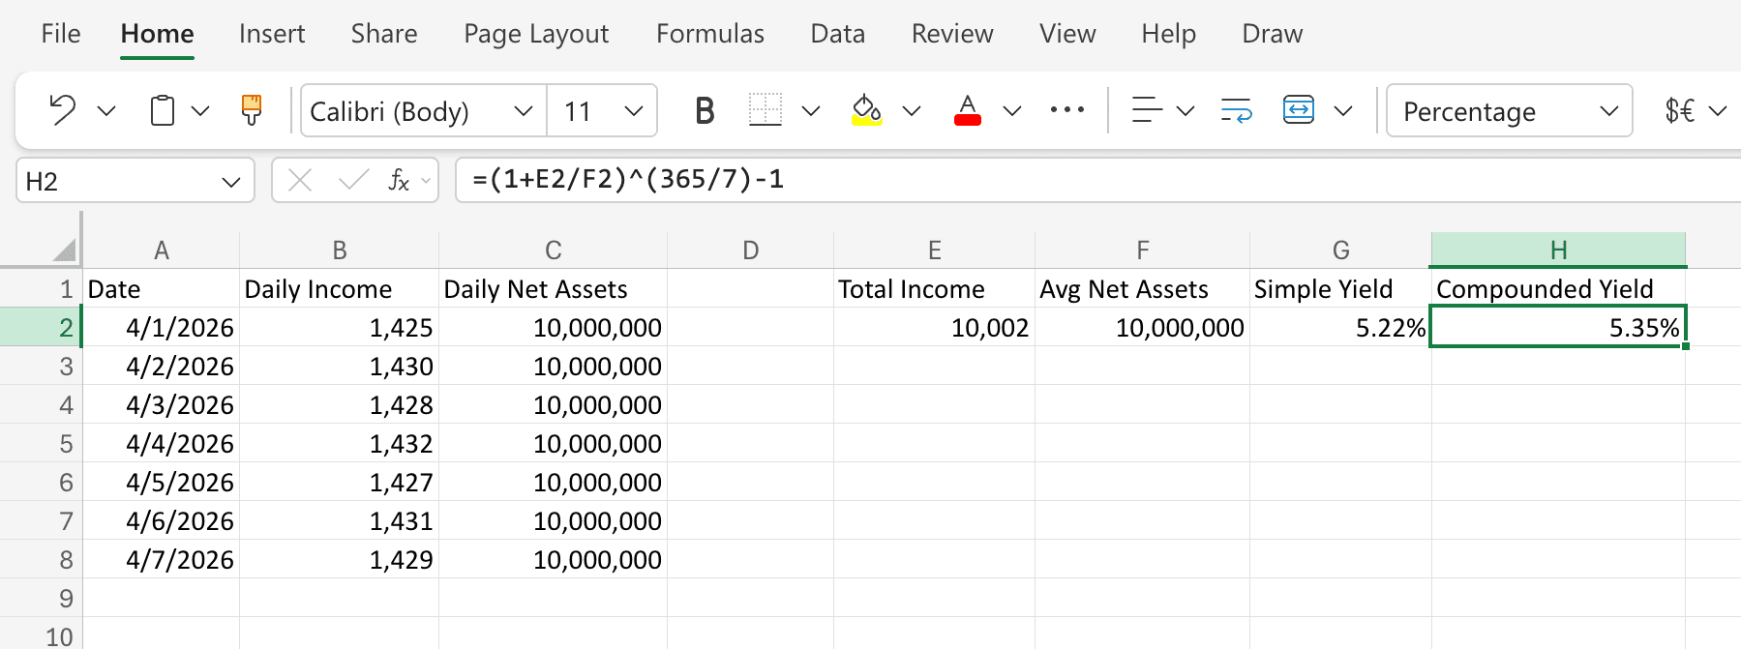Expand the borders dropdown arrow
The width and height of the screenshot is (1741, 649).
pos(811,111)
